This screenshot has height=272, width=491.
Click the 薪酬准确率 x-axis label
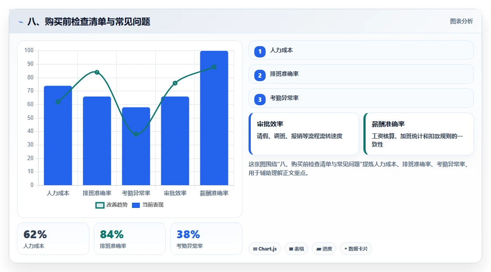214,193
